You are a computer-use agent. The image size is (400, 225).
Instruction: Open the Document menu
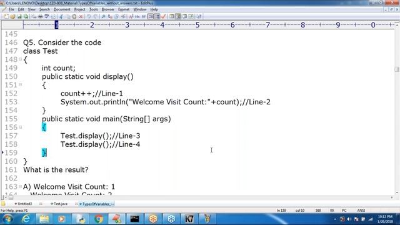62,9
